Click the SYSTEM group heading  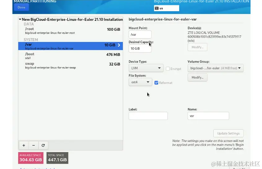coord(31,40)
